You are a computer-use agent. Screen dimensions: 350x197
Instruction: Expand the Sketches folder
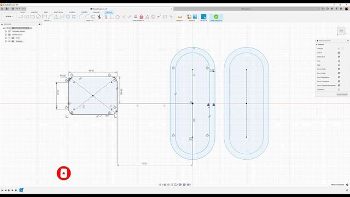[x=6, y=41]
